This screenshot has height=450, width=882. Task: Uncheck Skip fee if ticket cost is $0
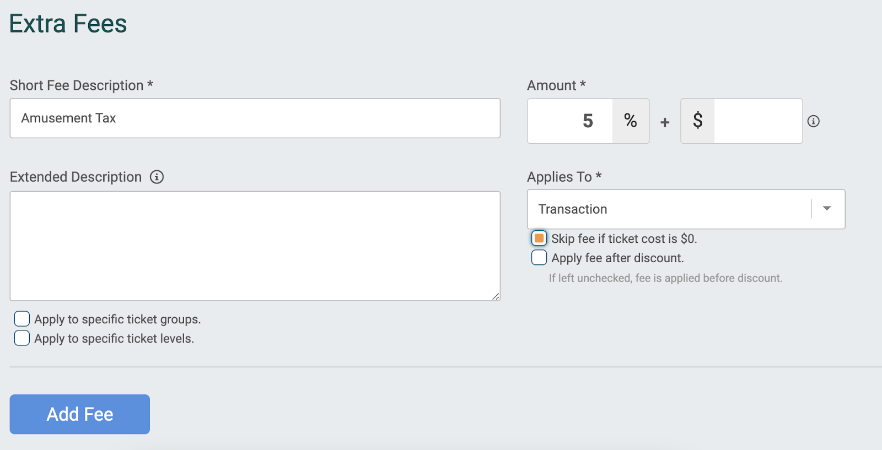pyautogui.click(x=539, y=238)
